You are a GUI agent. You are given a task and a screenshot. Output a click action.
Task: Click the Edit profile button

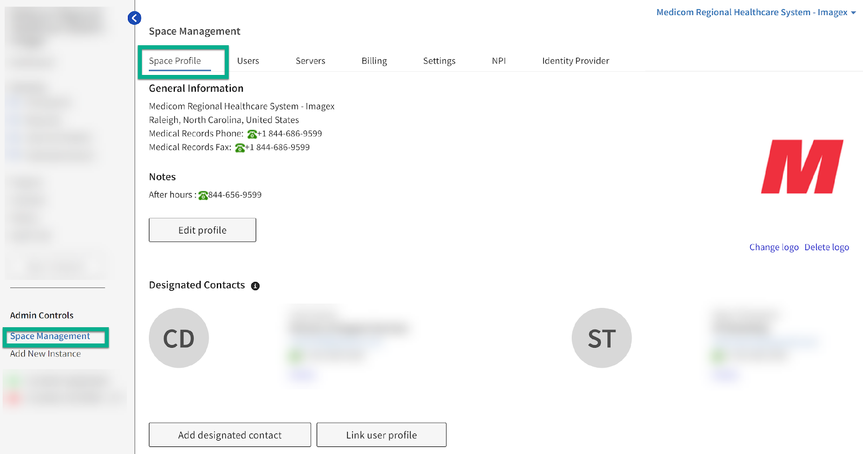[x=202, y=230]
